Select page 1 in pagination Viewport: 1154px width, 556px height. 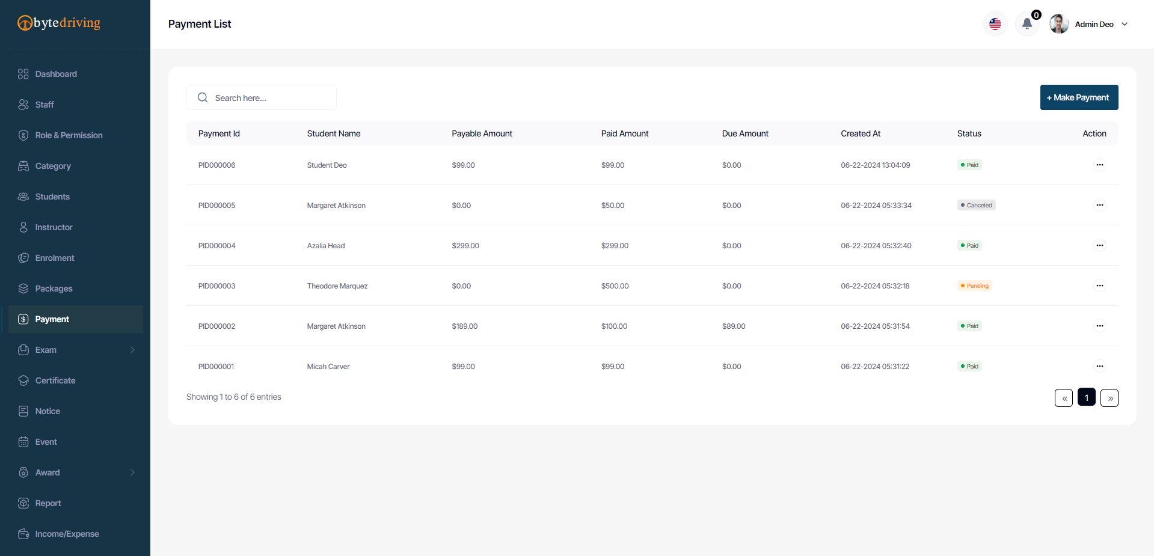point(1087,397)
